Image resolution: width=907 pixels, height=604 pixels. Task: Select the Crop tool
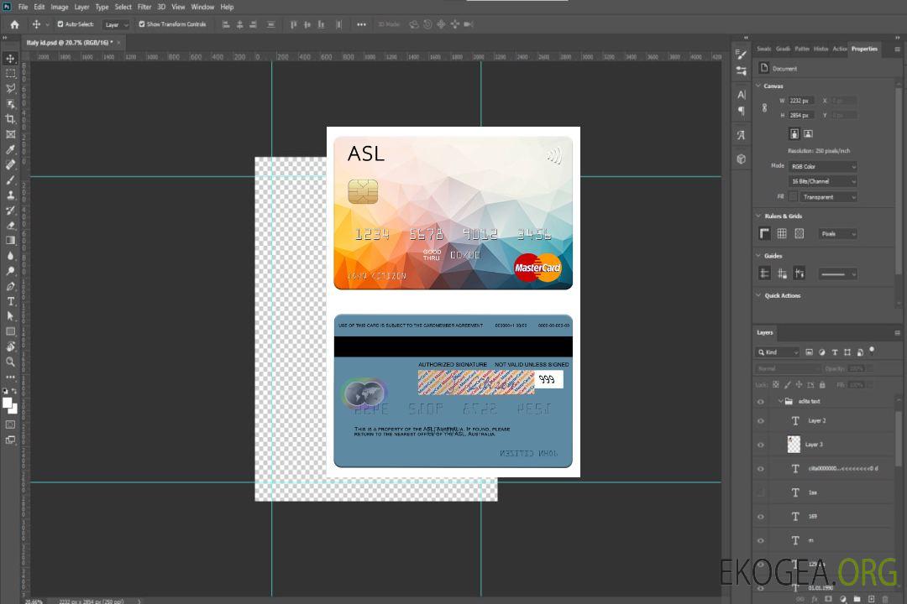pyautogui.click(x=11, y=119)
